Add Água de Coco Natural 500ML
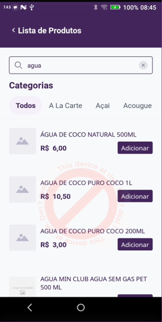The image size is (162, 322). [135, 148]
